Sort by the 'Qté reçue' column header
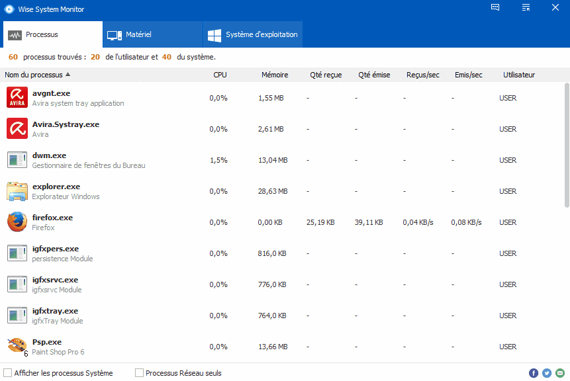The width and height of the screenshot is (570, 381). coord(326,75)
